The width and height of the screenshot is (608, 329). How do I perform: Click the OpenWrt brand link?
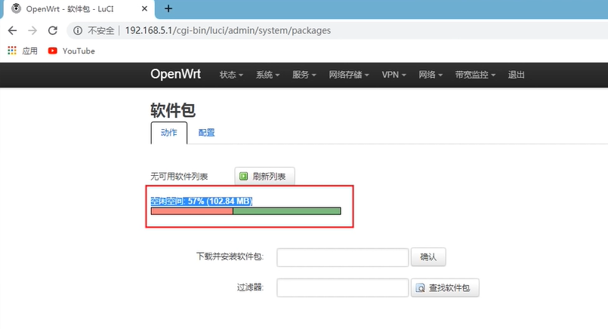[x=176, y=74]
